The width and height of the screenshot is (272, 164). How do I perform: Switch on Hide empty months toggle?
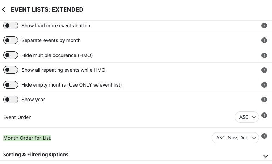pyautogui.click(x=11, y=85)
